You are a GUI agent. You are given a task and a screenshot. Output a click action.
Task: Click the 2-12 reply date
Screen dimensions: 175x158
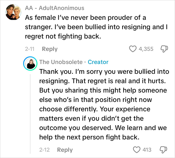[44, 150]
